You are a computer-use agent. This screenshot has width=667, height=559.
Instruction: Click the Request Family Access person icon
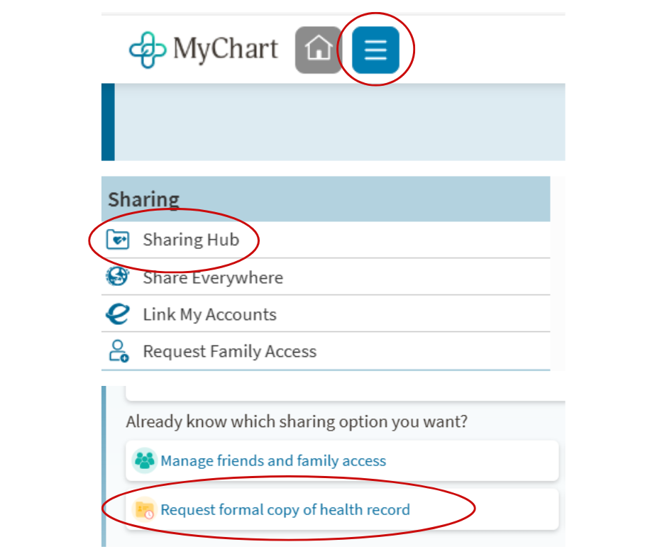(118, 351)
